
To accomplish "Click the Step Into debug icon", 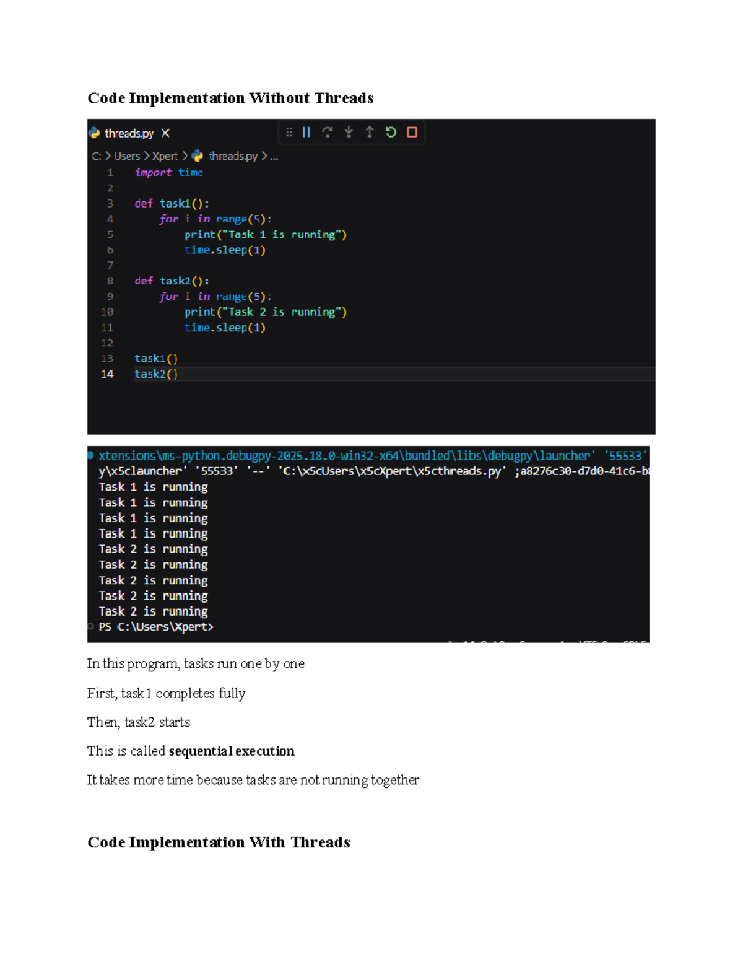I will 349,132.
